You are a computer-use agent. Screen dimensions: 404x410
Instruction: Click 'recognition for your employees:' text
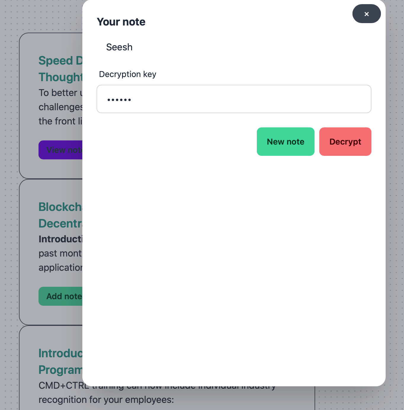pos(106,400)
